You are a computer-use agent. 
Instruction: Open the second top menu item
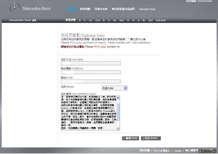tap(85, 9)
